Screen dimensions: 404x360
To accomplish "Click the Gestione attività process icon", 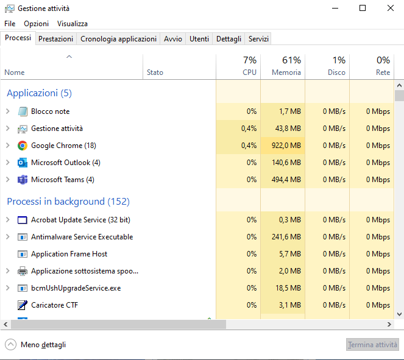I will [23, 129].
